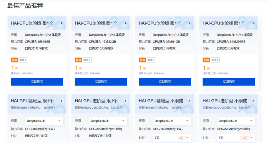The image size is (269, 143).
Task: Click text CPU算力 8核16GB
Action: (x=38, y=41)
